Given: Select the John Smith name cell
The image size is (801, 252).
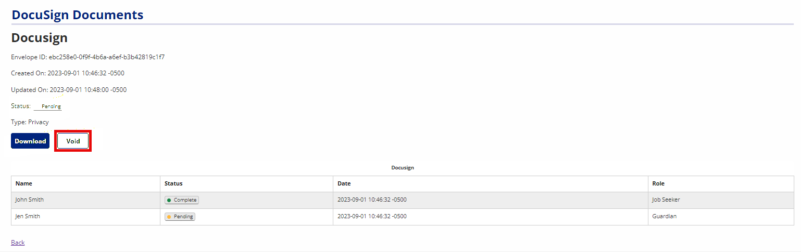Looking at the screenshot, I should click(x=85, y=200).
